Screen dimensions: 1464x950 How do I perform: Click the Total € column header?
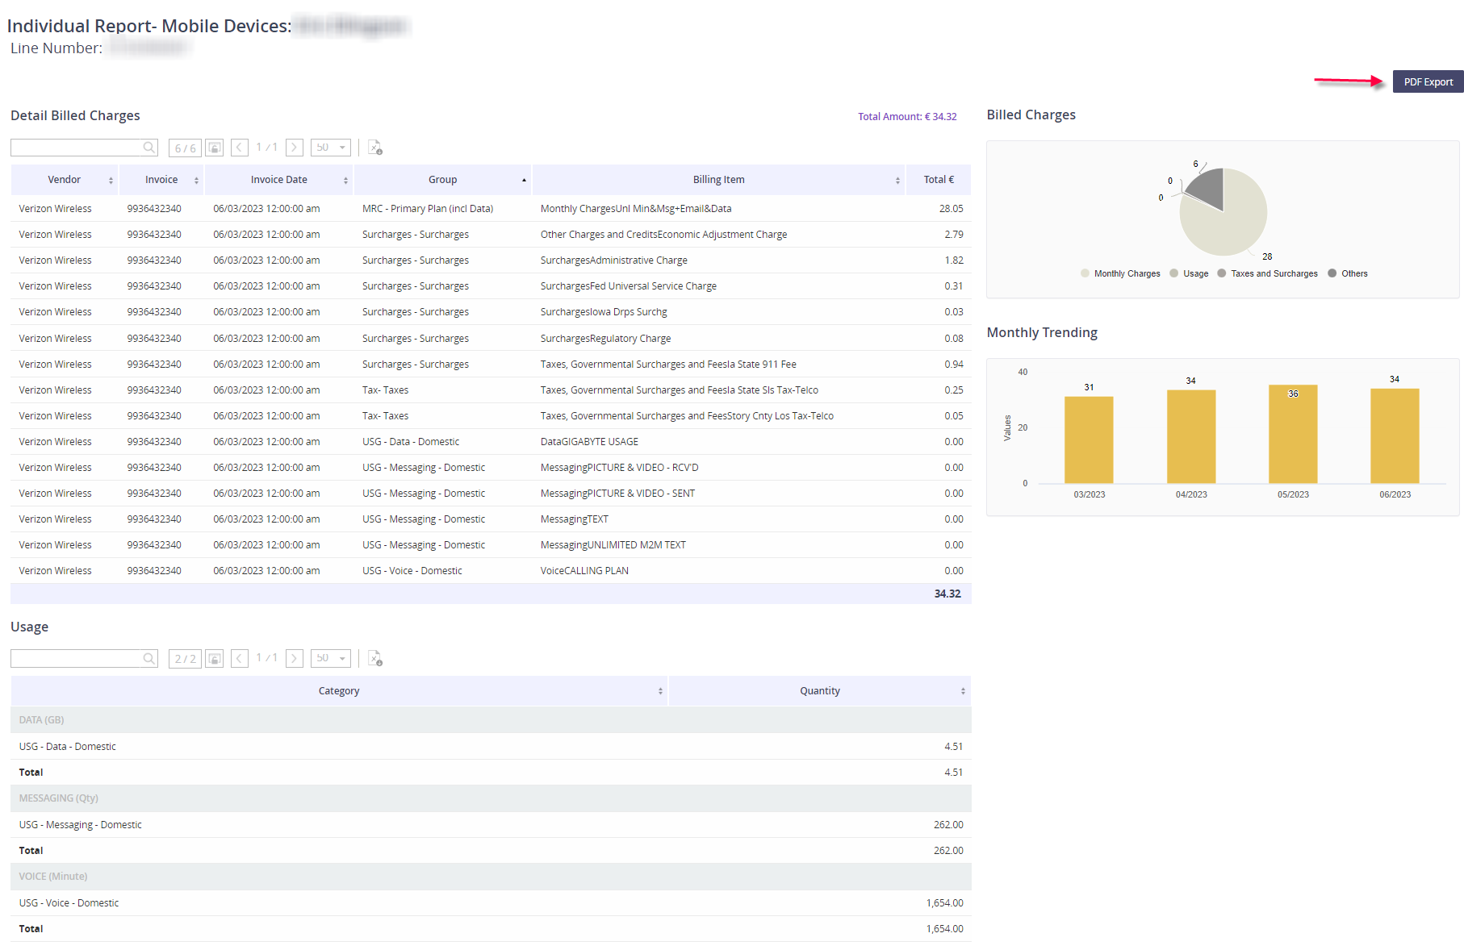939,180
